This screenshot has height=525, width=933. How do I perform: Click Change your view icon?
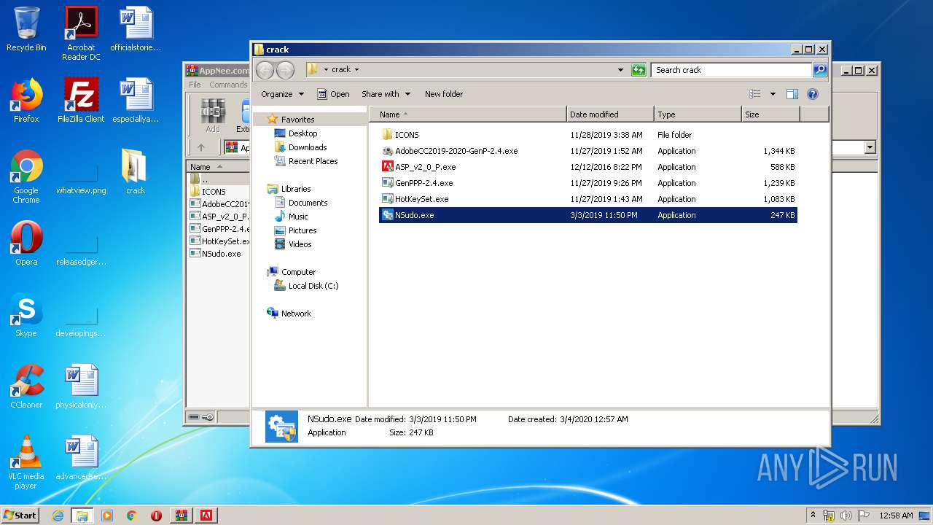click(755, 94)
